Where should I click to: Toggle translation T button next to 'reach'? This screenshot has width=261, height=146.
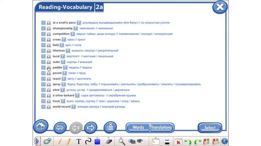(64, 79)
